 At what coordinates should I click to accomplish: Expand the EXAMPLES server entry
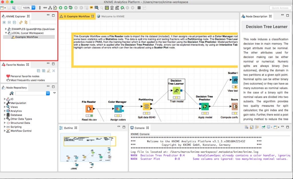point(6,28)
